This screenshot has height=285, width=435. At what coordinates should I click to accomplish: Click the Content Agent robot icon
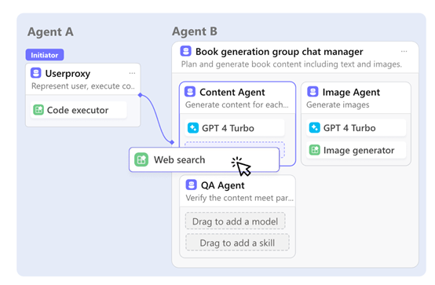coord(190,92)
